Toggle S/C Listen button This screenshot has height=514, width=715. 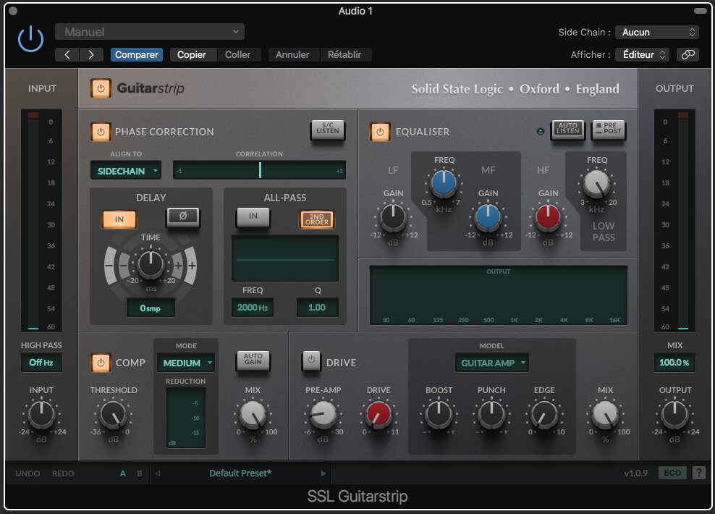[327, 130]
